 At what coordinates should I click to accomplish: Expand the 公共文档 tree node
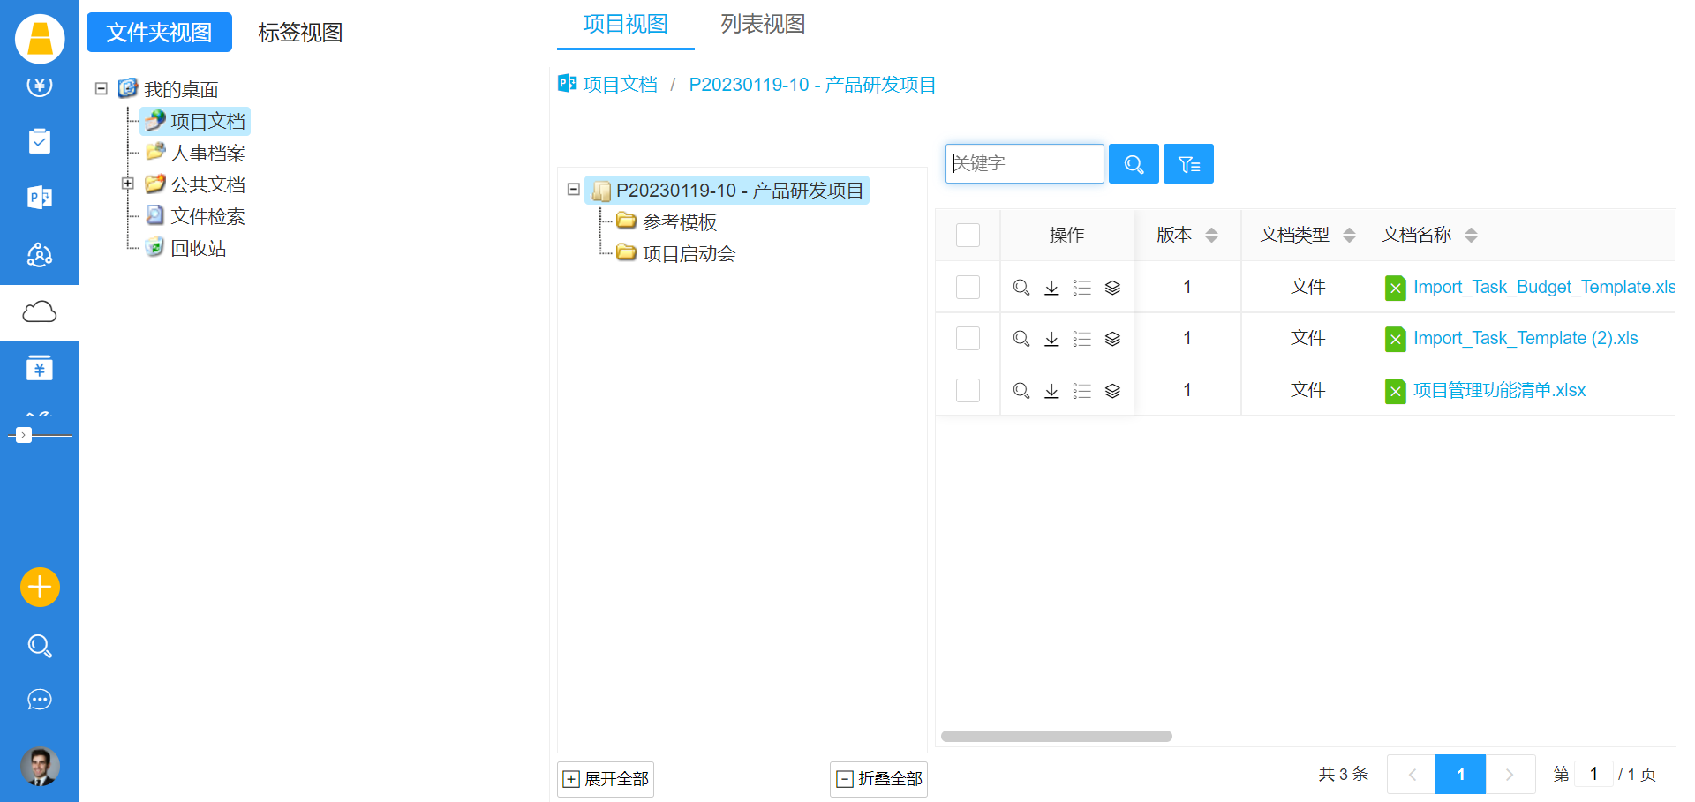[x=128, y=184]
